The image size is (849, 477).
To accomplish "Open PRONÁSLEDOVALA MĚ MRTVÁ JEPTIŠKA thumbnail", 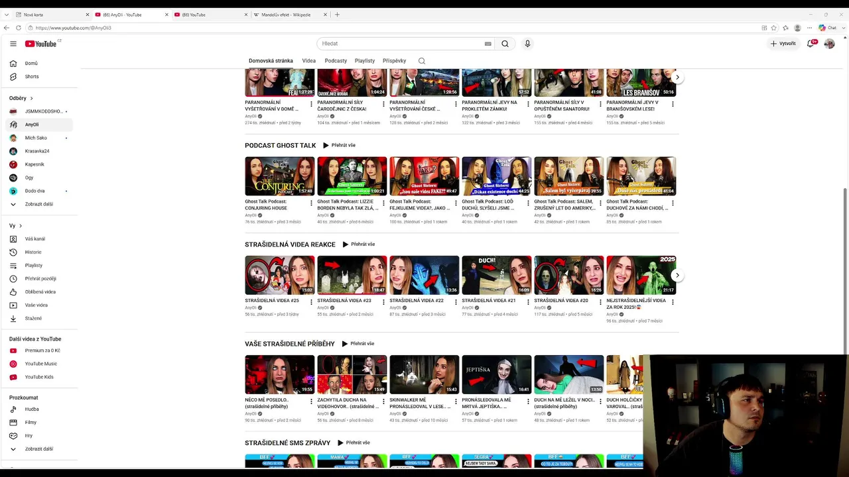I will (x=496, y=374).
